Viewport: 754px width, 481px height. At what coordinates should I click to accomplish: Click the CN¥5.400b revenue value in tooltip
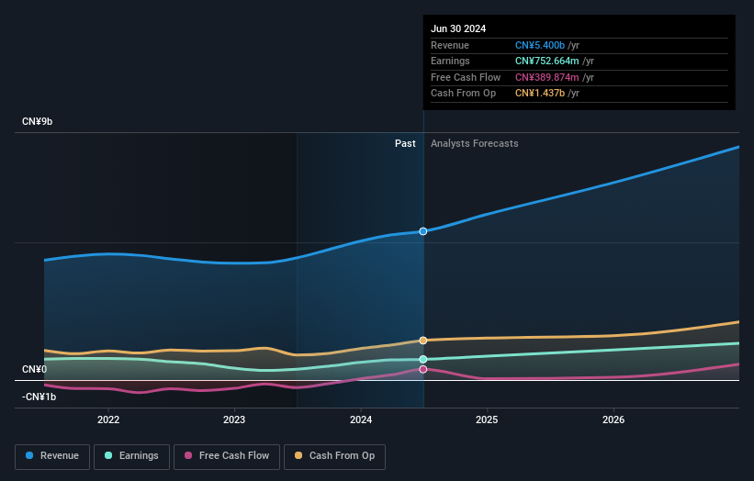[x=539, y=45]
